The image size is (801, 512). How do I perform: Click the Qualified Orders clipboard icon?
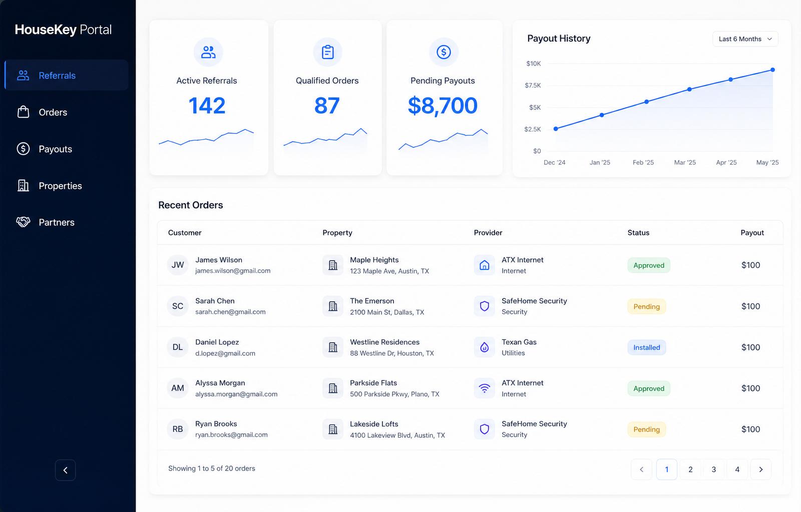click(328, 52)
